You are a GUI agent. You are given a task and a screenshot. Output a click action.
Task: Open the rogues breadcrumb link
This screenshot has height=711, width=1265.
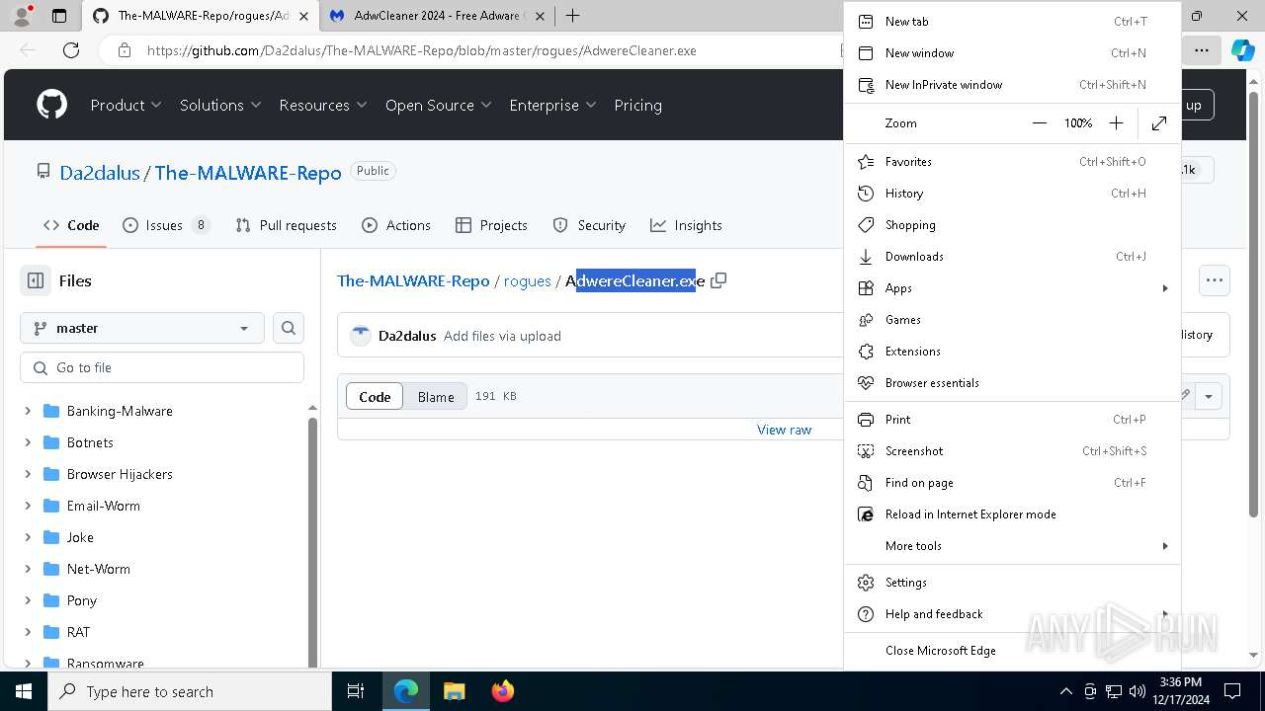pos(528,280)
